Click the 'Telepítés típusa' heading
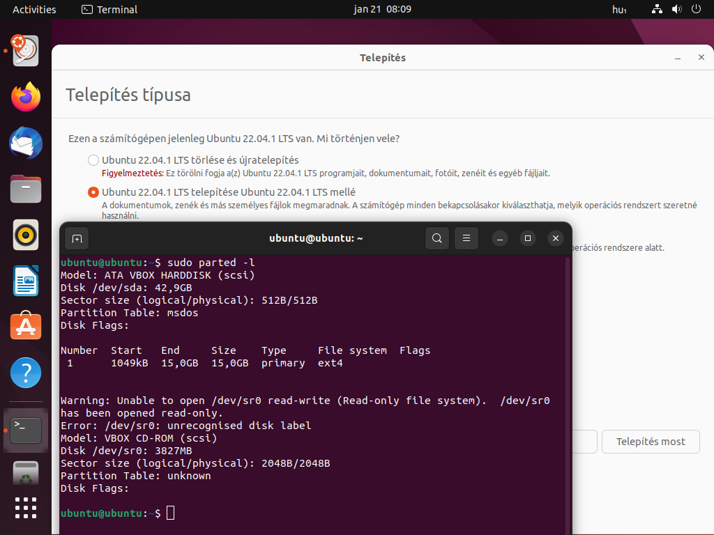This screenshot has height=535, width=714. (128, 95)
